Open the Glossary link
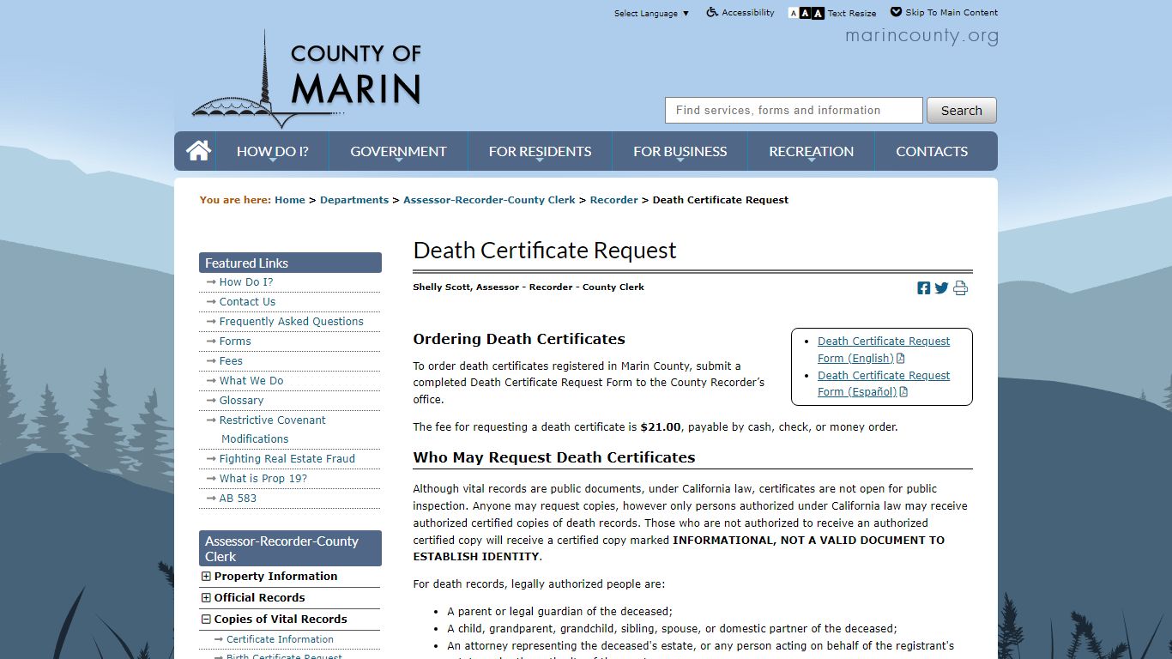This screenshot has width=1172, height=659. [241, 401]
